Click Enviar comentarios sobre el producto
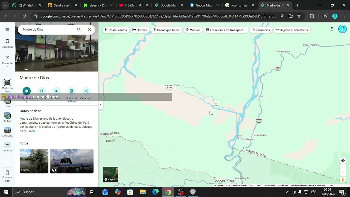Viewport: 350px width, 197px height. (308, 186)
